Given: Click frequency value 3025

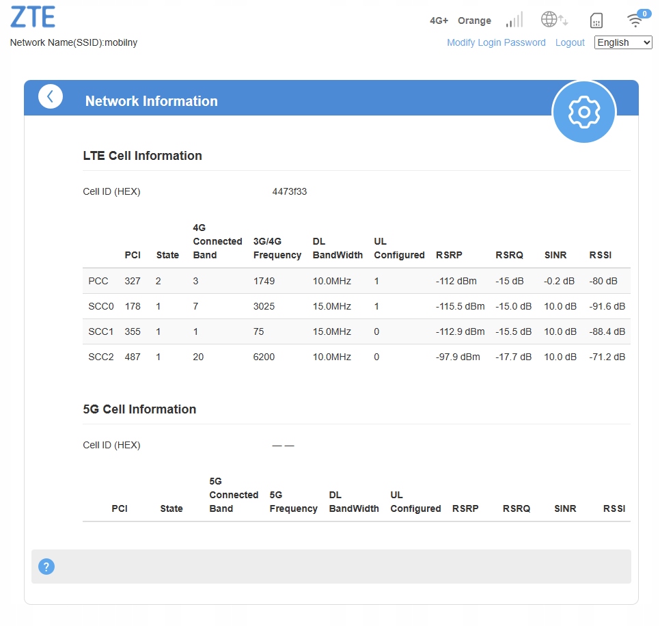Looking at the screenshot, I should (264, 306).
